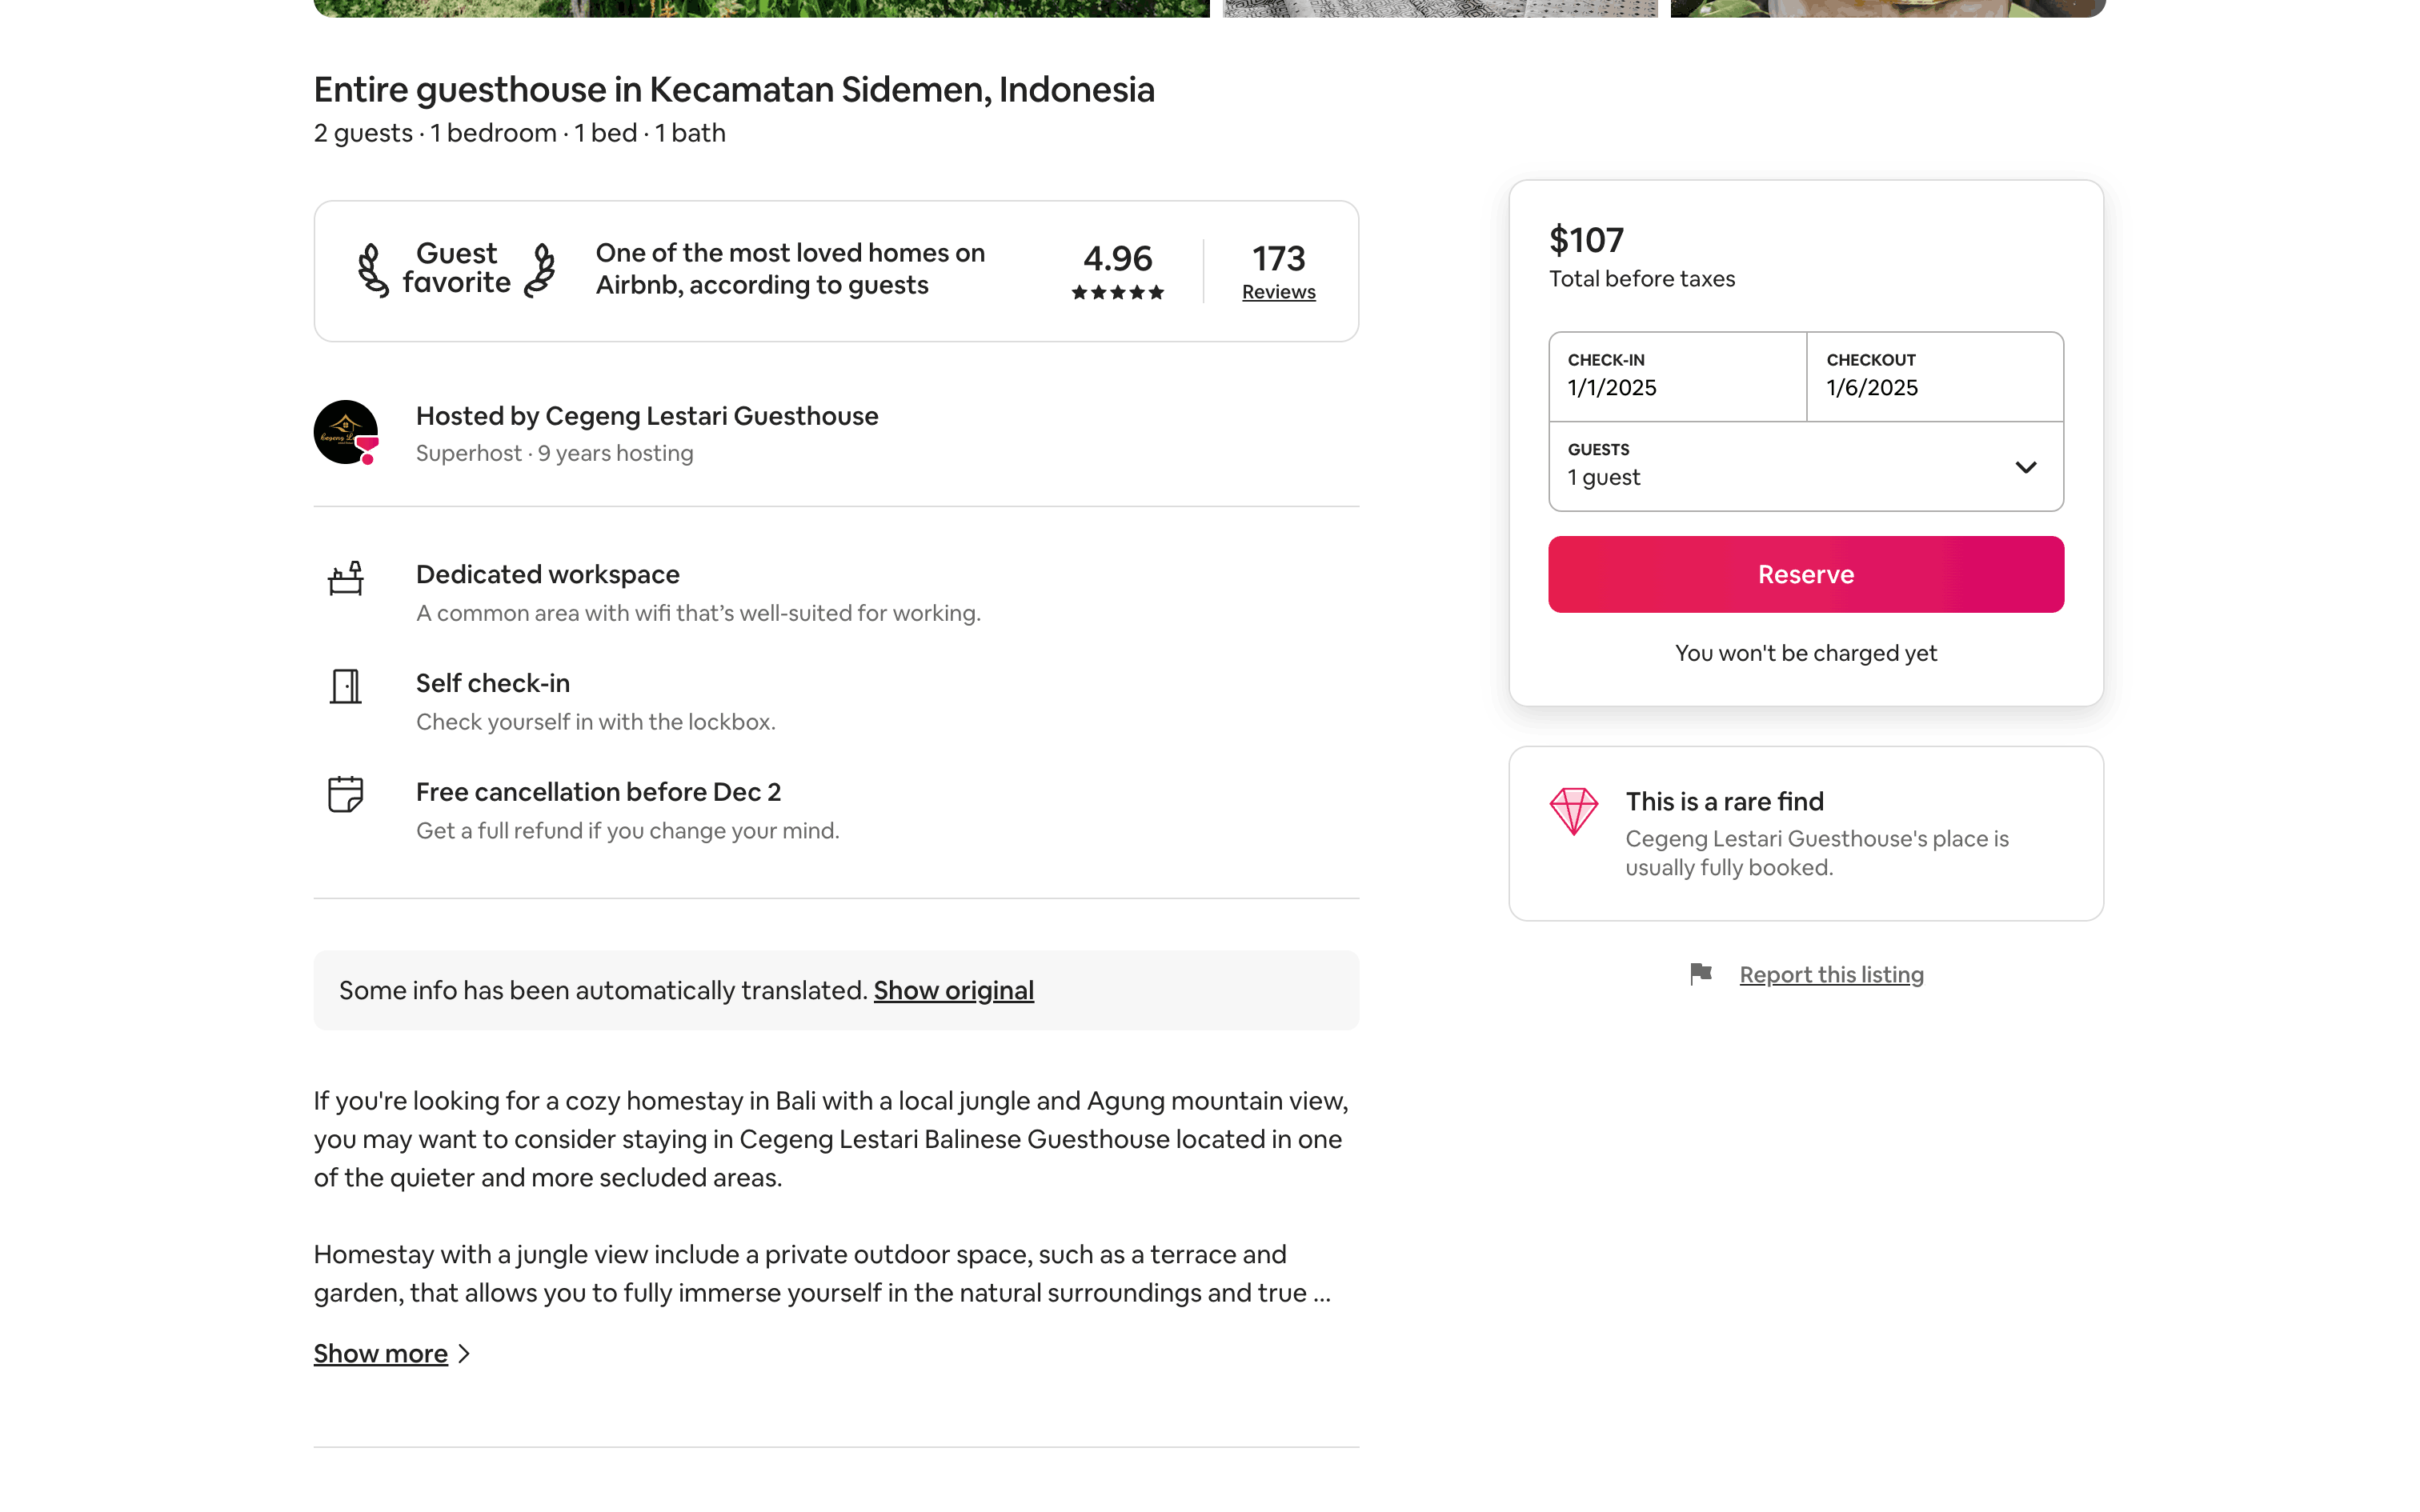Expand description with Show more
This screenshot has height=1512, width=2420.
tap(380, 1354)
